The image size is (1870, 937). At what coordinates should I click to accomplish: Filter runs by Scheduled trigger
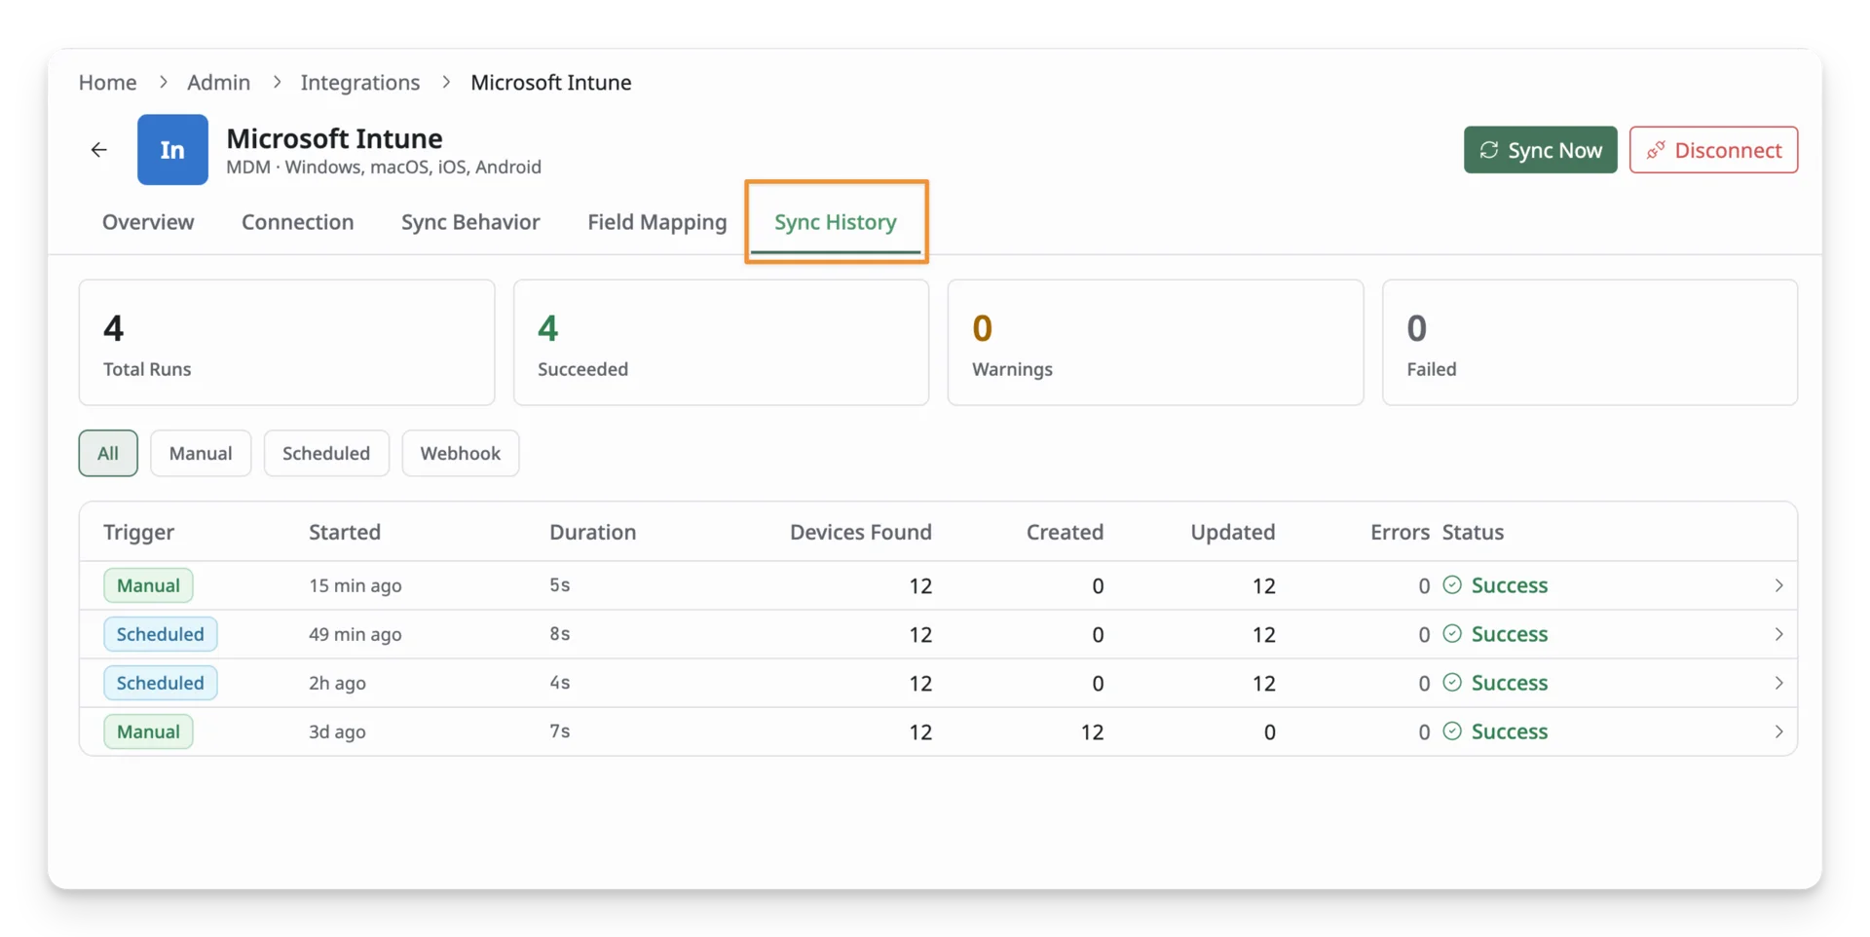pyautogui.click(x=326, y=453)
